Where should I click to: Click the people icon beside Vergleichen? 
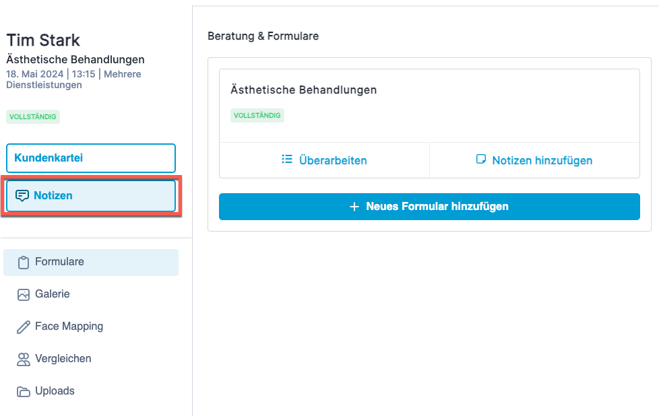coord(24,359)
